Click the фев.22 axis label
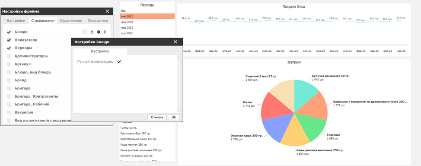The width and height of the screenshot is (421, 166). coord(200,51)
